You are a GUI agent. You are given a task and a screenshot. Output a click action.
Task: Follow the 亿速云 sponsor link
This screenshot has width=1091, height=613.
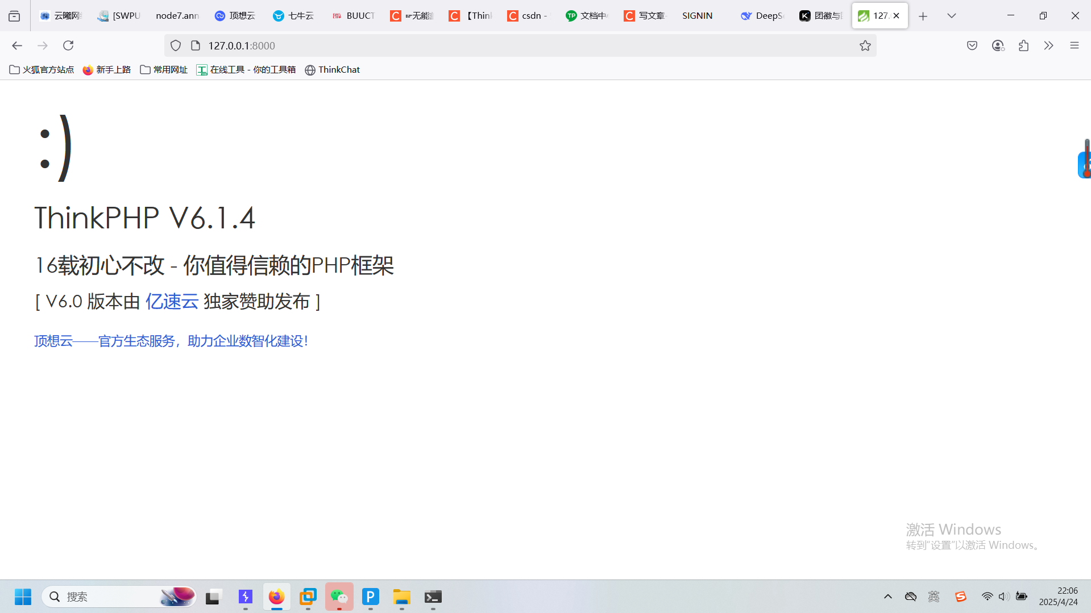coord(172,301)
